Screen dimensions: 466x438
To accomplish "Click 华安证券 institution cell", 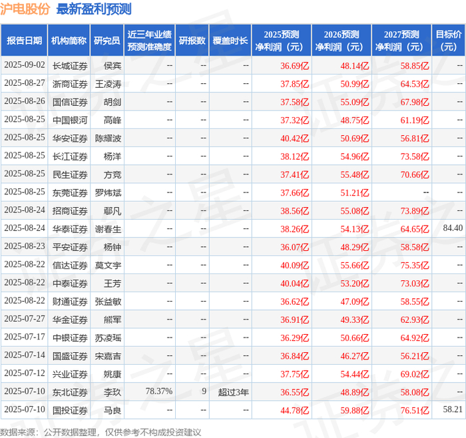I will 70,138.
